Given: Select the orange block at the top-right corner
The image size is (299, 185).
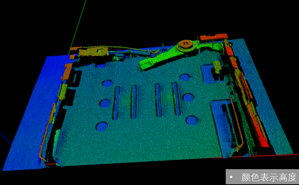Looking at the screenshot, I should click(x=213, y=37).
